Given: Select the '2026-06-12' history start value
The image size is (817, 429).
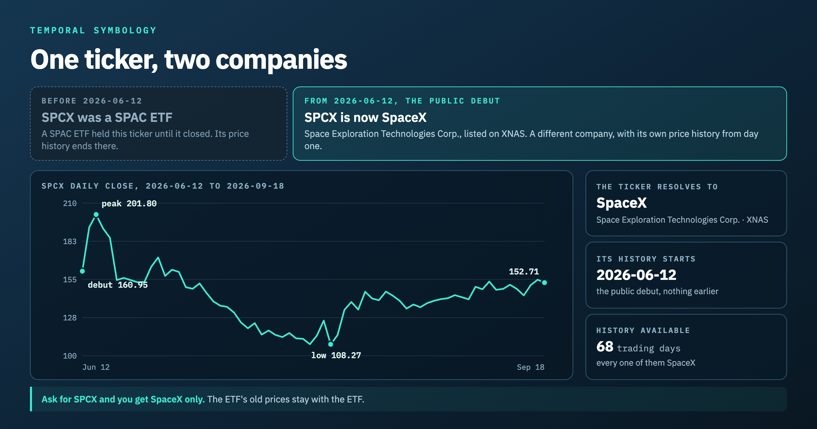Looking at the screenshot, I should [x=636, y=275].
